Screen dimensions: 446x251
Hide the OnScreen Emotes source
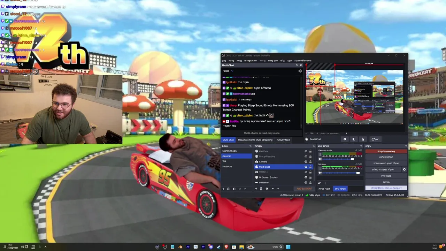tap(306, 177)
